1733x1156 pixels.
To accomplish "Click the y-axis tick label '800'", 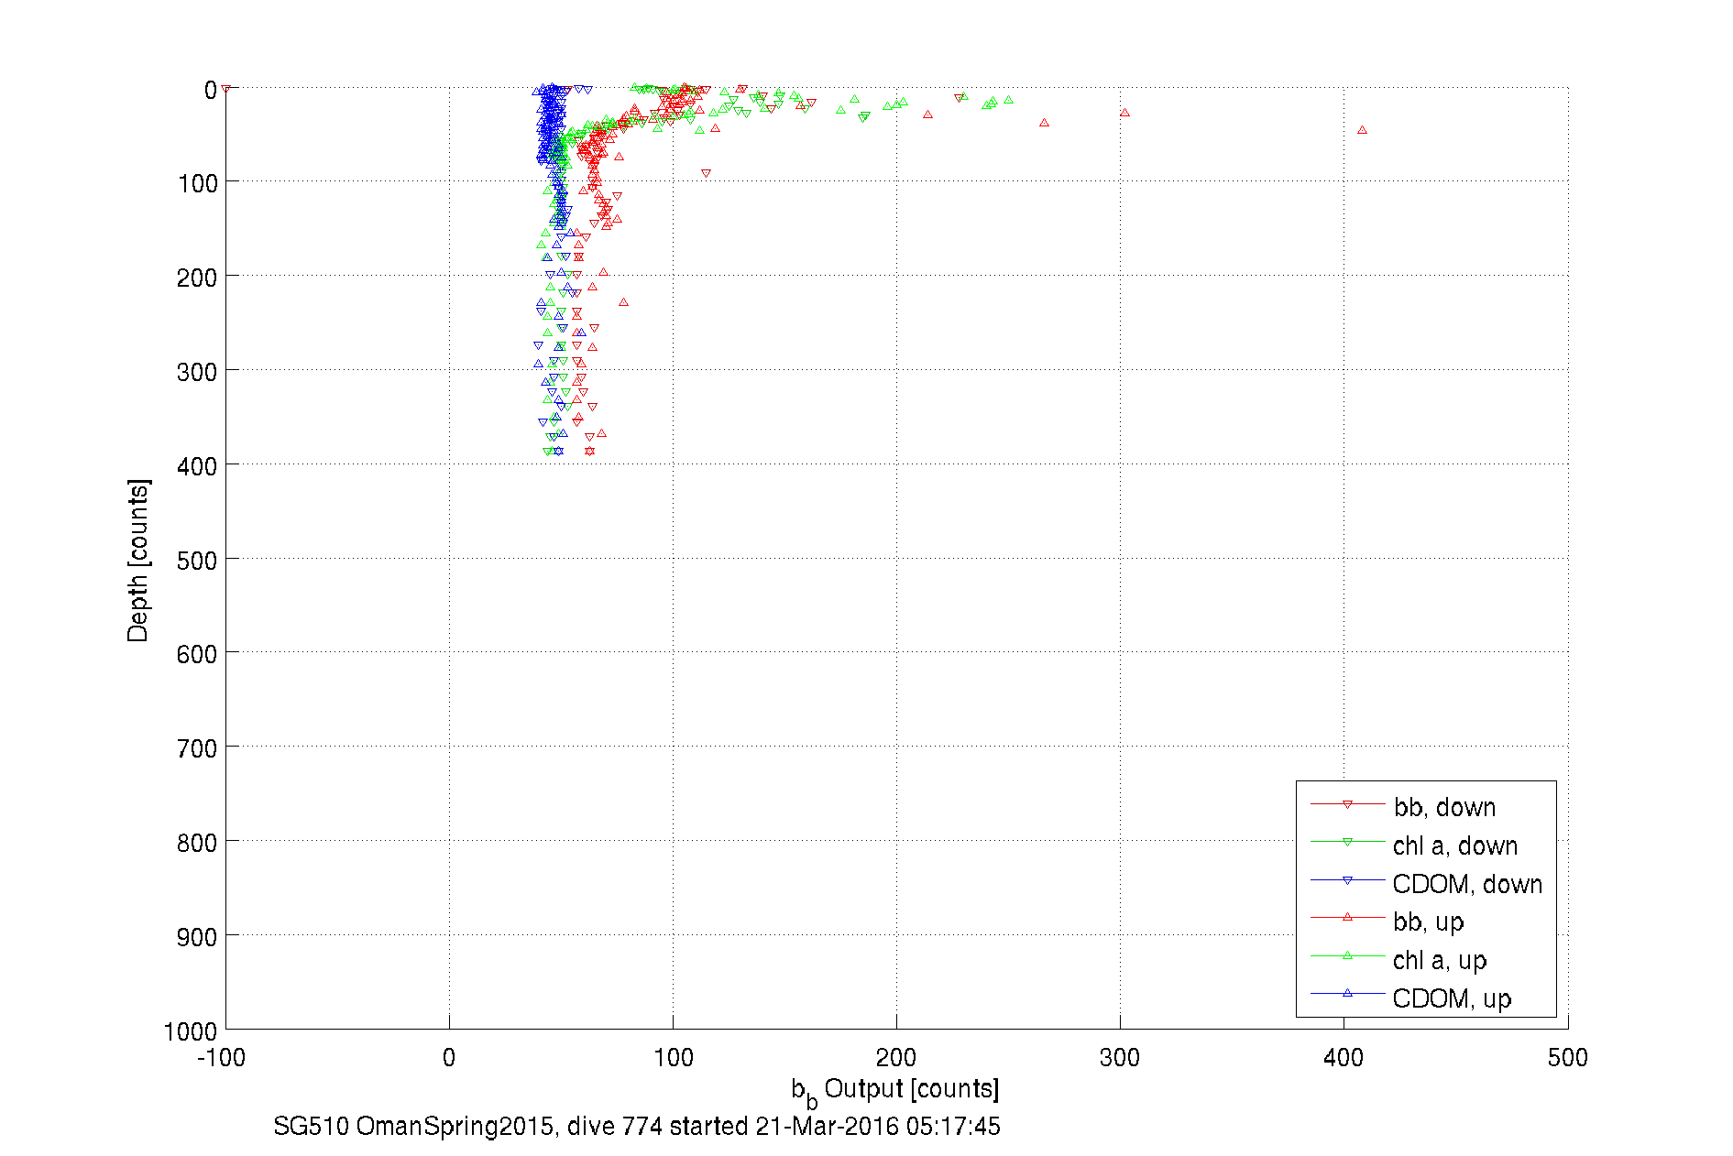I will click(x=197, y=843).
